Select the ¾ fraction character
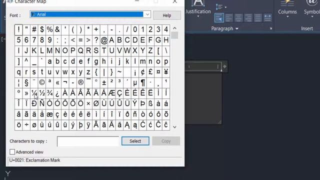320x180 pixels. click(x=49, y=93)
